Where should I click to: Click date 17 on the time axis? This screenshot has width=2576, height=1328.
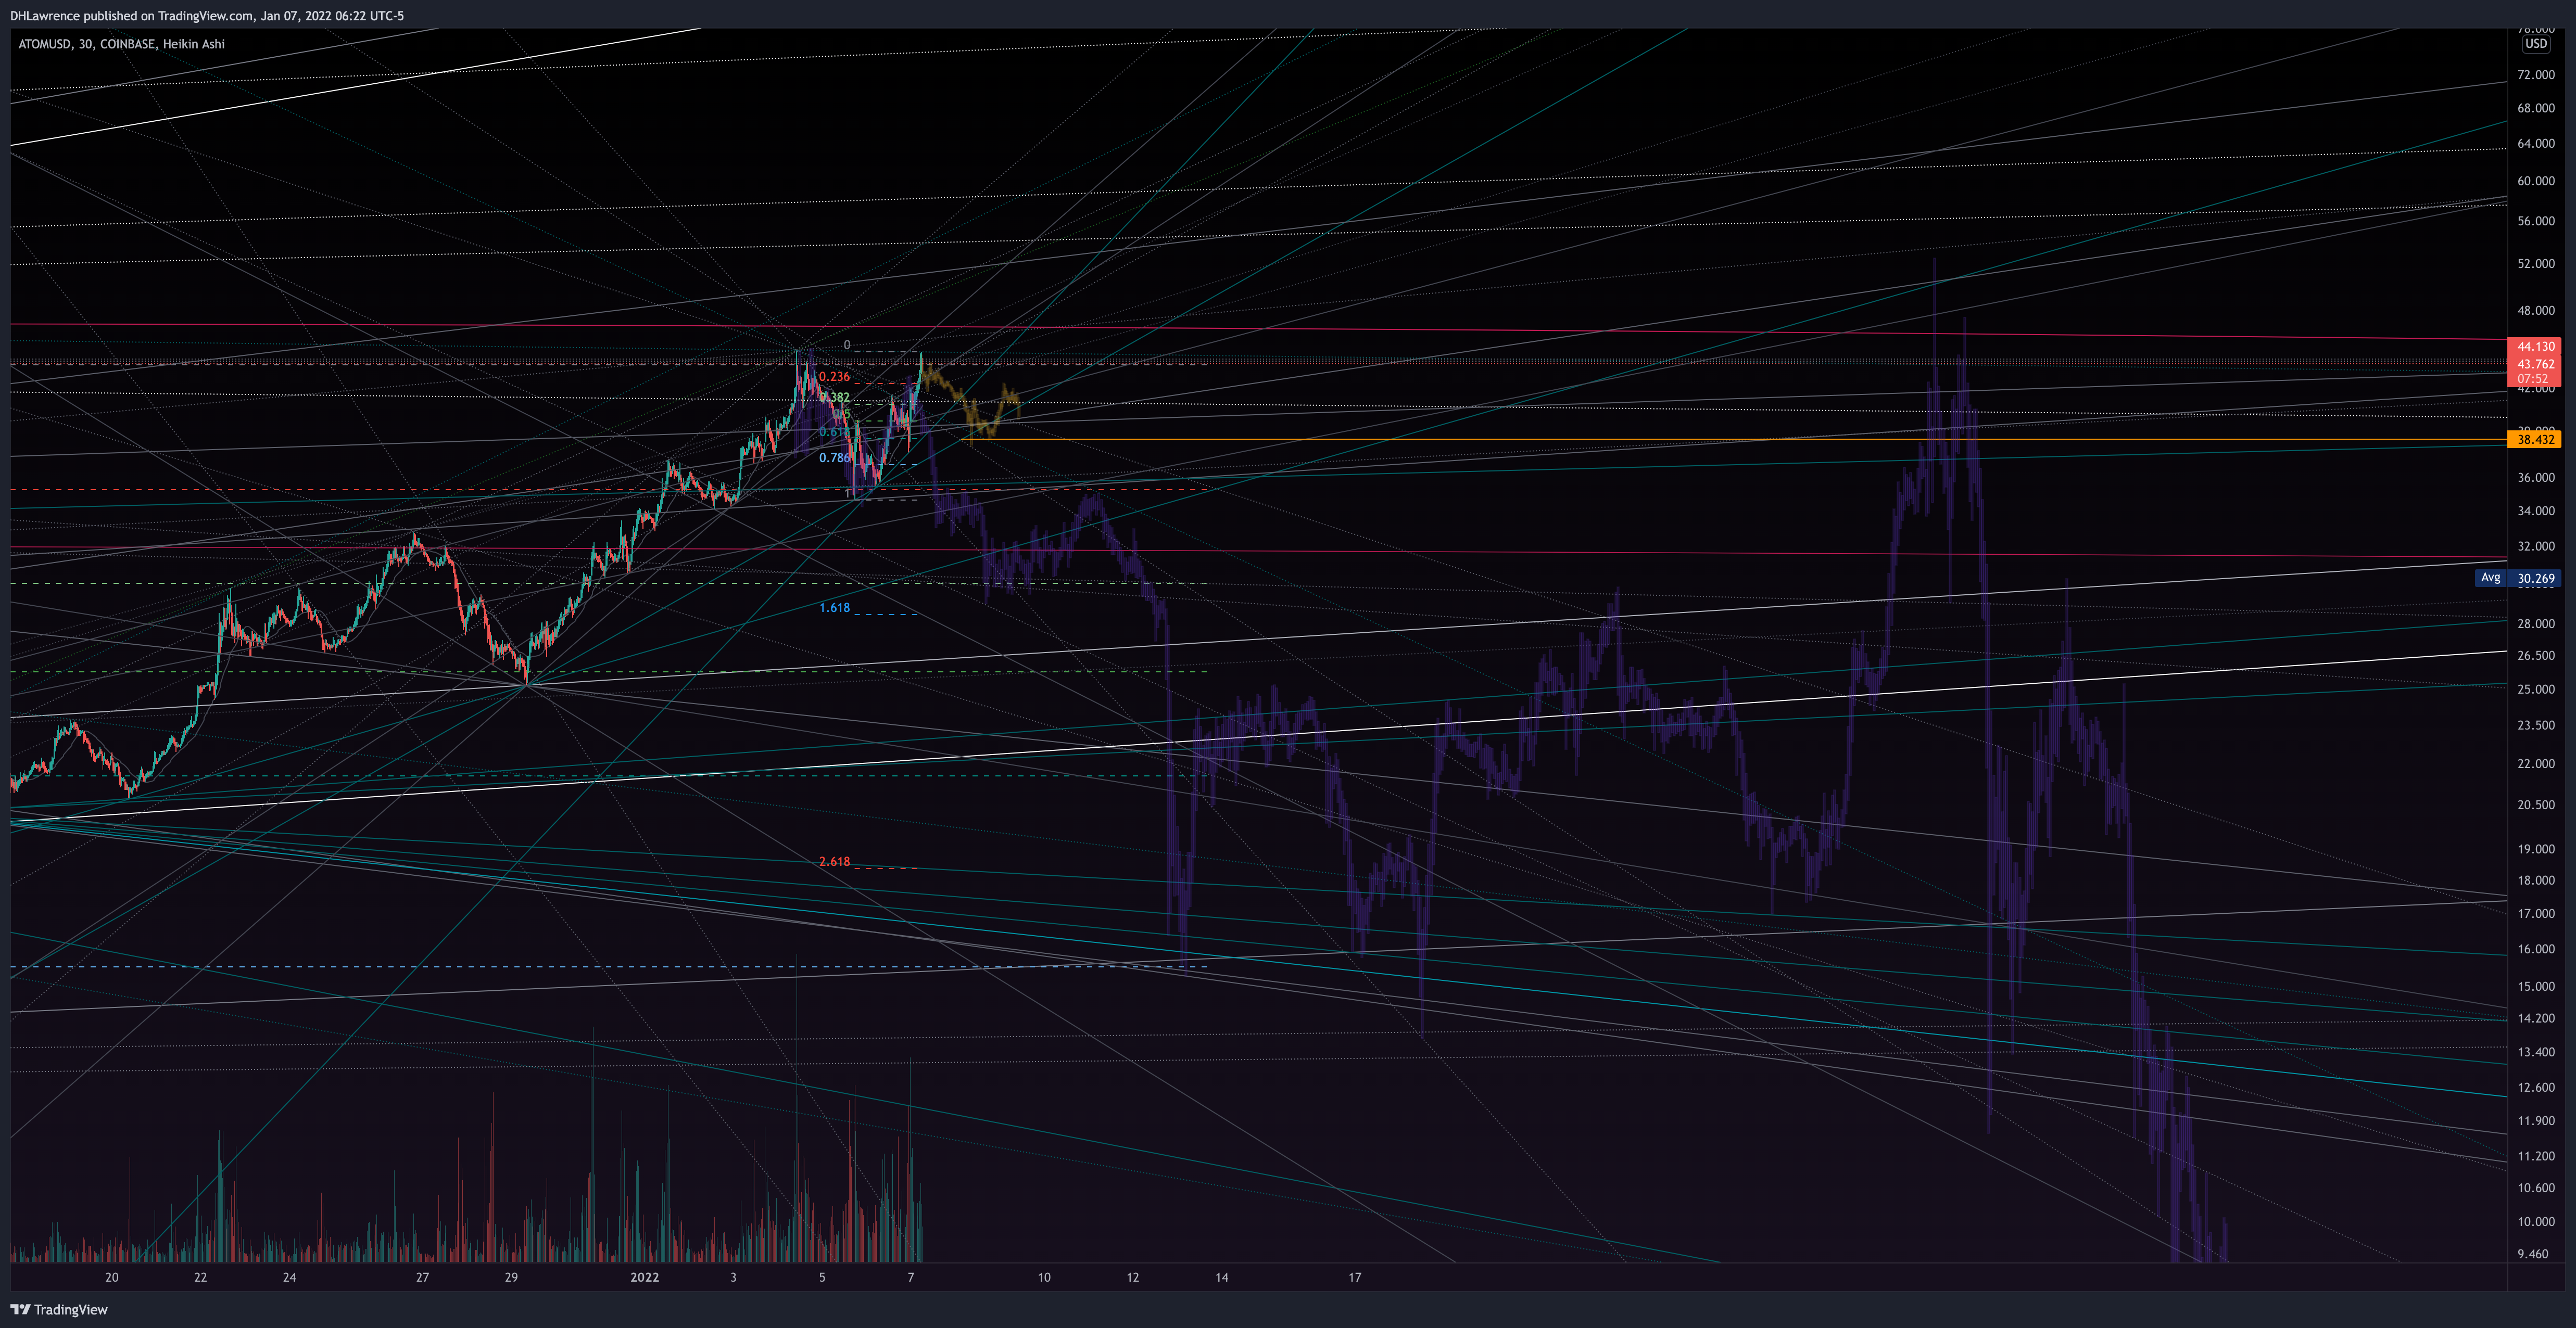coord(1355,1277)
